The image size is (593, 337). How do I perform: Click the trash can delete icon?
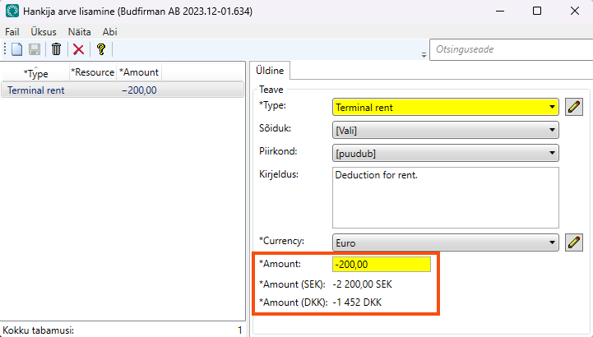tap(56, 49)
